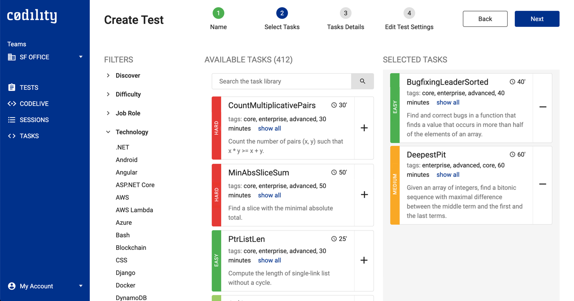
Task: Add PtrListLen task using plus icon
Action: (x=364, y=260)
